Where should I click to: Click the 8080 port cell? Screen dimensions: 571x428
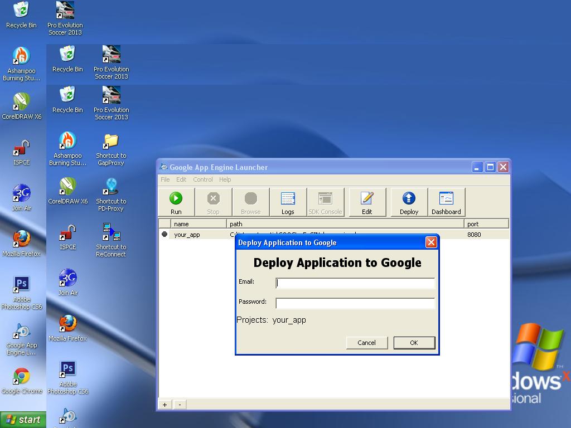[474, 235]
